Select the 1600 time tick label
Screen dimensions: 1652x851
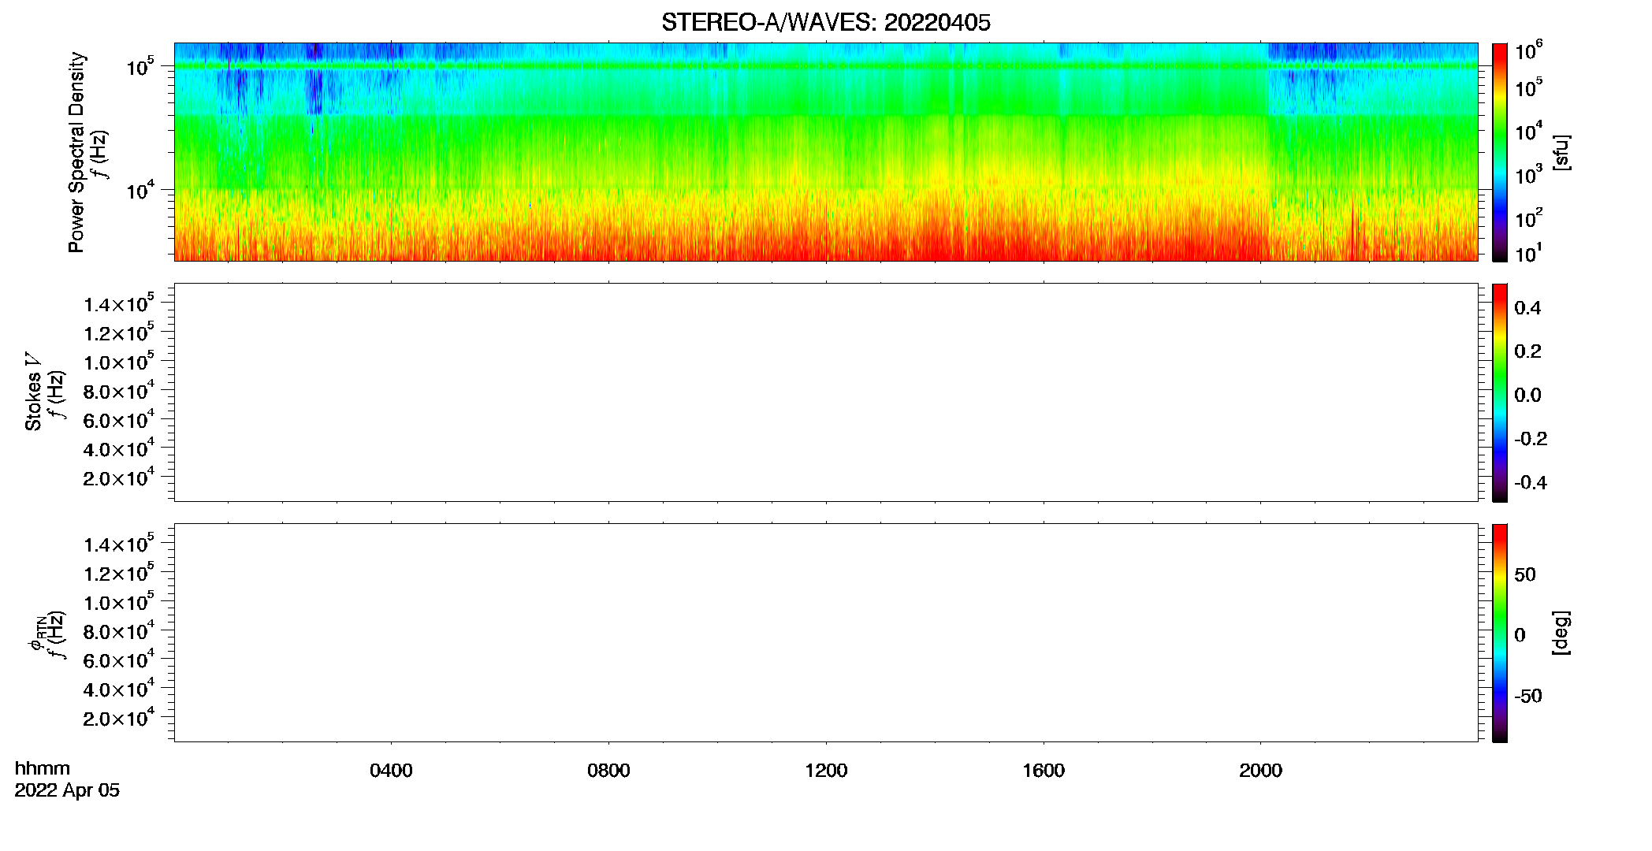click(1044, 771)
